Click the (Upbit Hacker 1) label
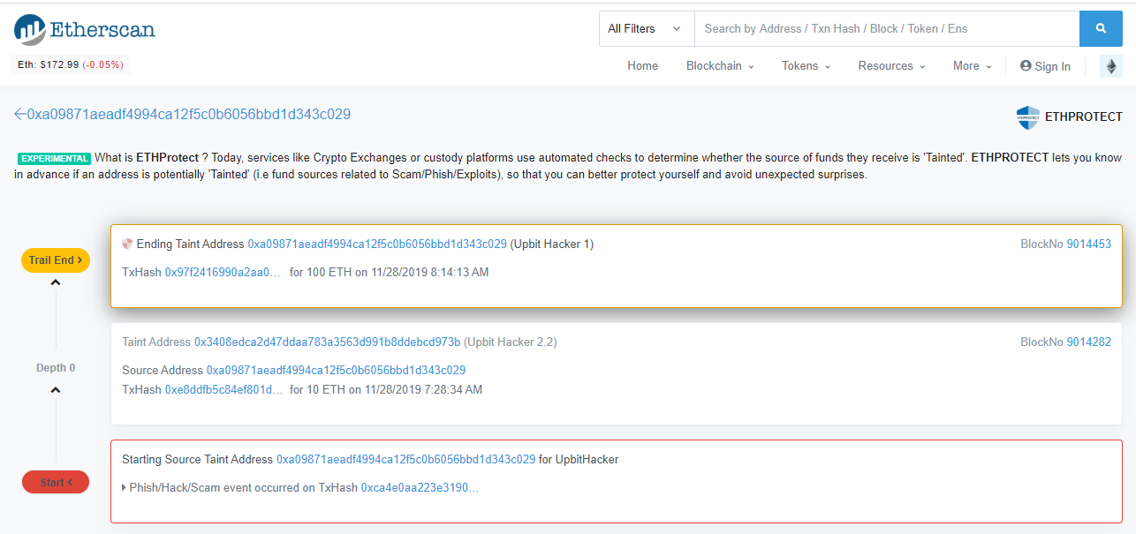1136x534 pixels. [x=552, y=244]
